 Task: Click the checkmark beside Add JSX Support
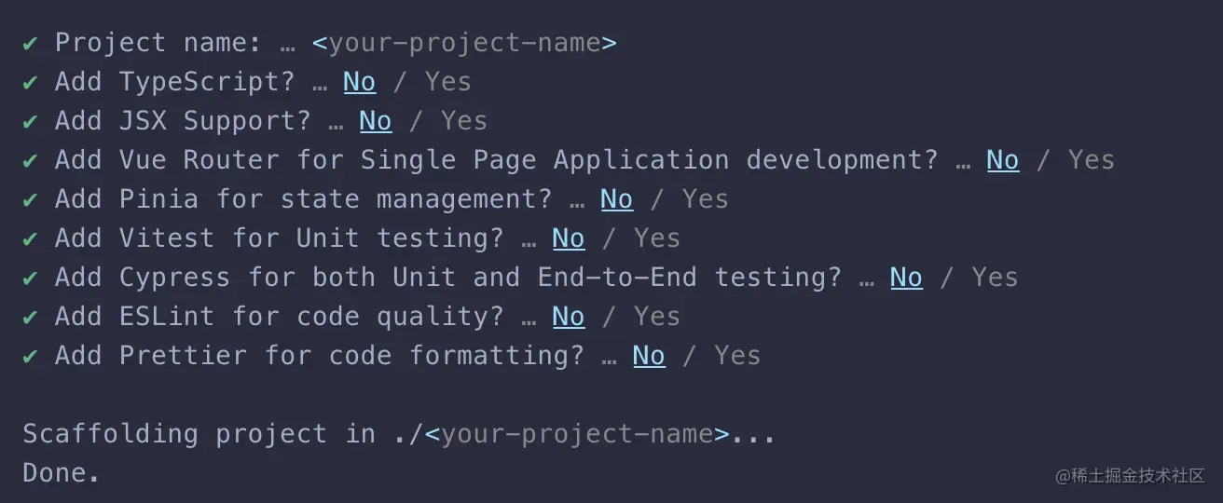(x=31, y=122)
